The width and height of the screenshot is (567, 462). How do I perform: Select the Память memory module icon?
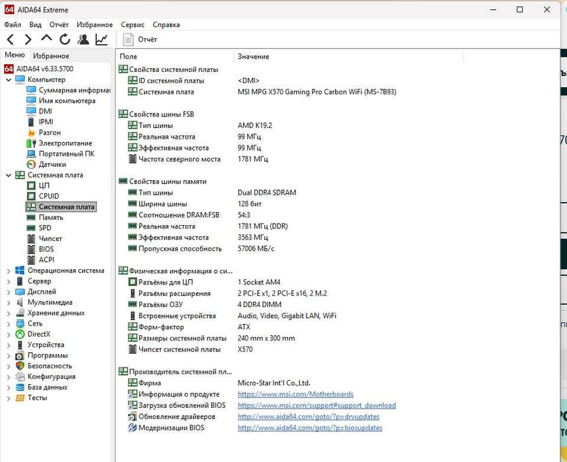tap(31, 217)
